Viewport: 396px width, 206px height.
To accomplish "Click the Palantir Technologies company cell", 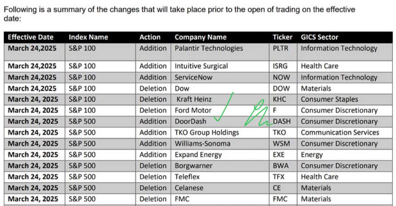I will pyautogui.click(x=209, y=48).
